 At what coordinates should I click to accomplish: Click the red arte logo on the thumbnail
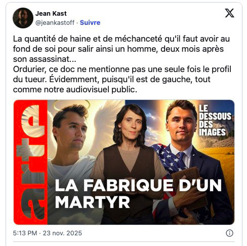(x=30, y=162)
